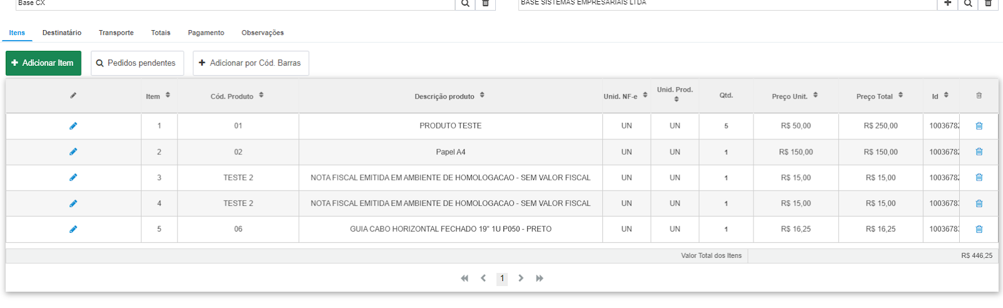Click unit price R$ 16,25

796,229
